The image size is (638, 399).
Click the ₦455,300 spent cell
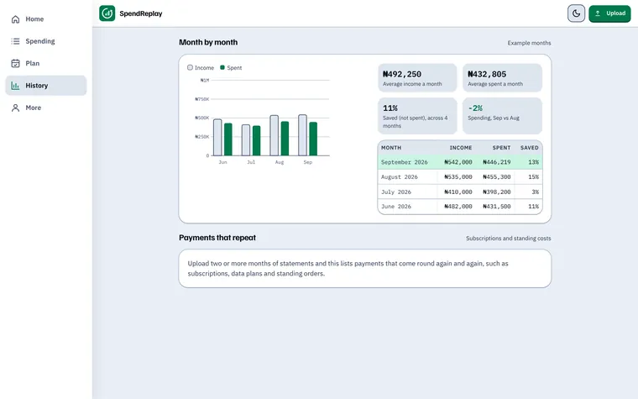(497, 177)
